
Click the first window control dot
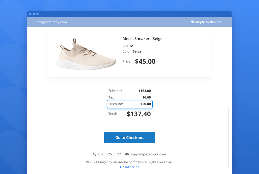[x=30, y=14]
